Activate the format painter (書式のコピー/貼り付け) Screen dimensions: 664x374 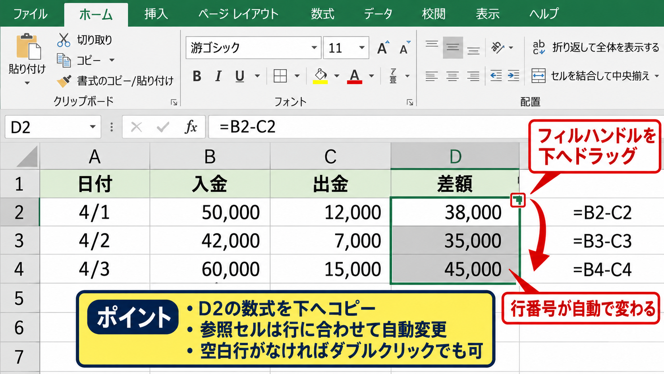64,81
